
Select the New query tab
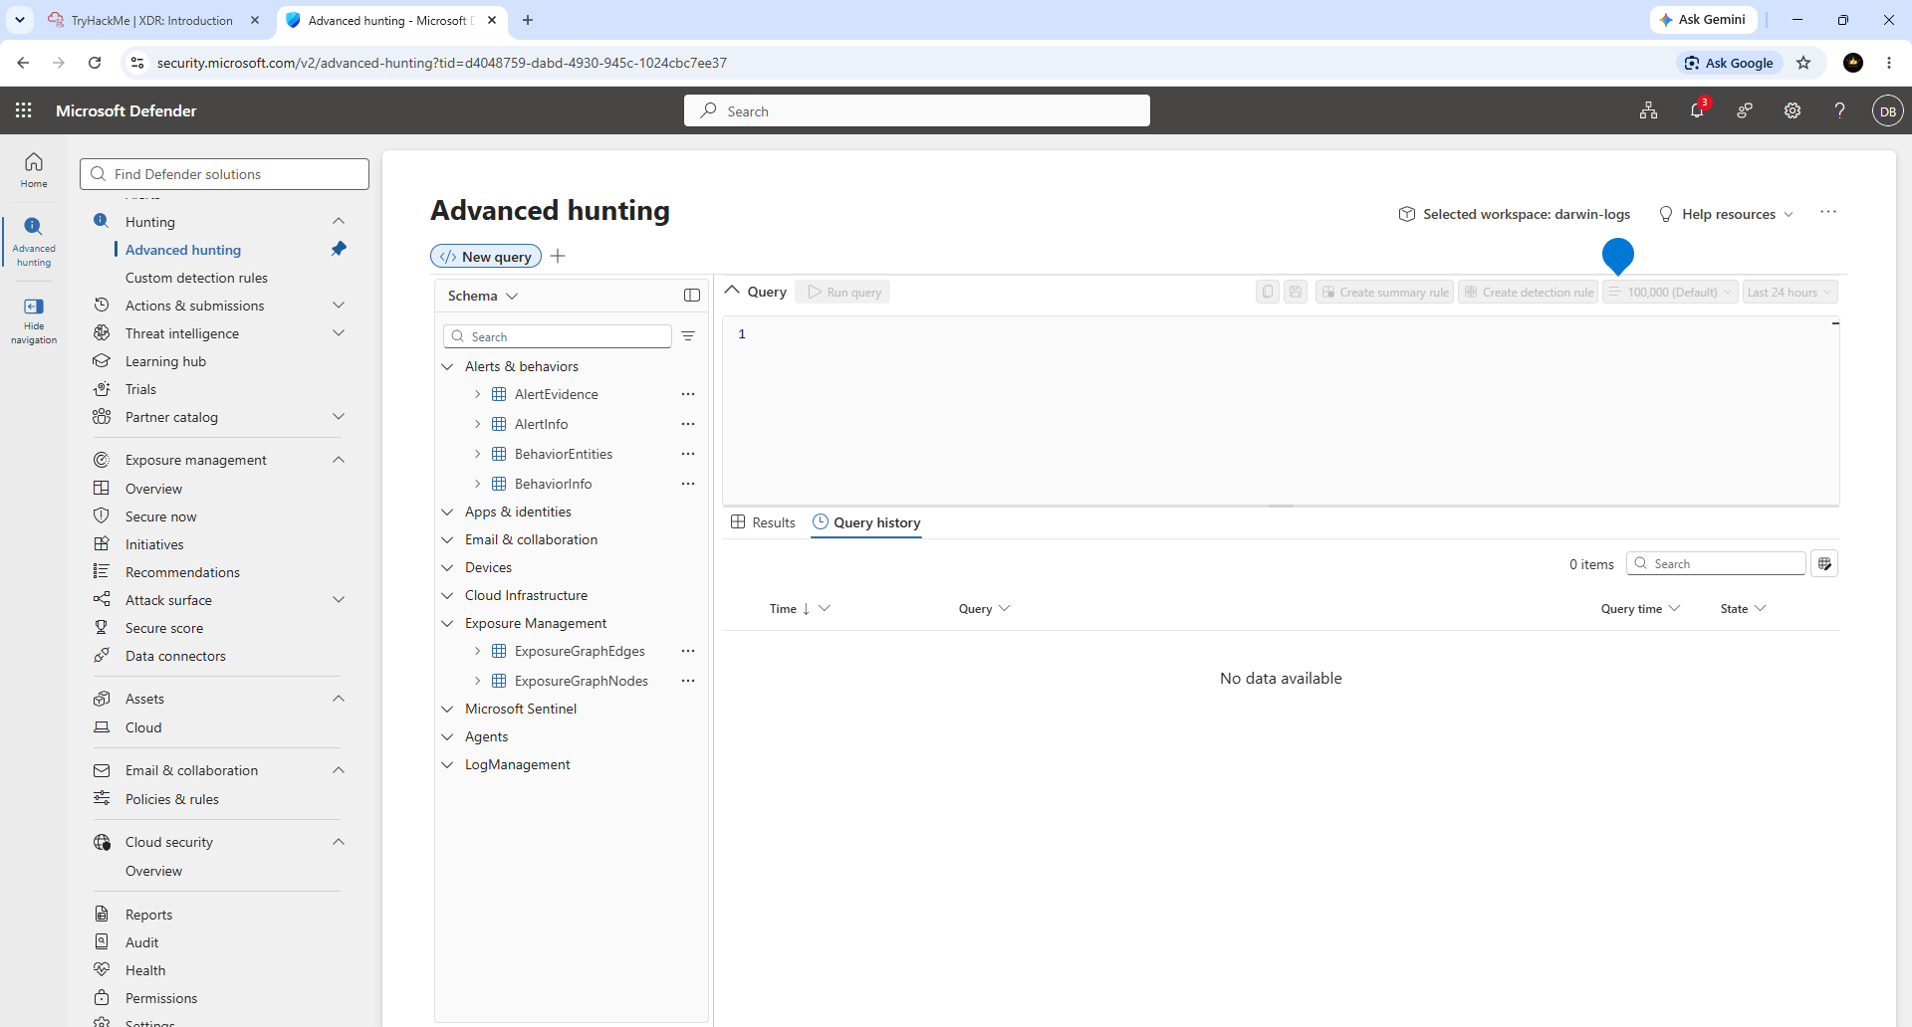[486, 256]
